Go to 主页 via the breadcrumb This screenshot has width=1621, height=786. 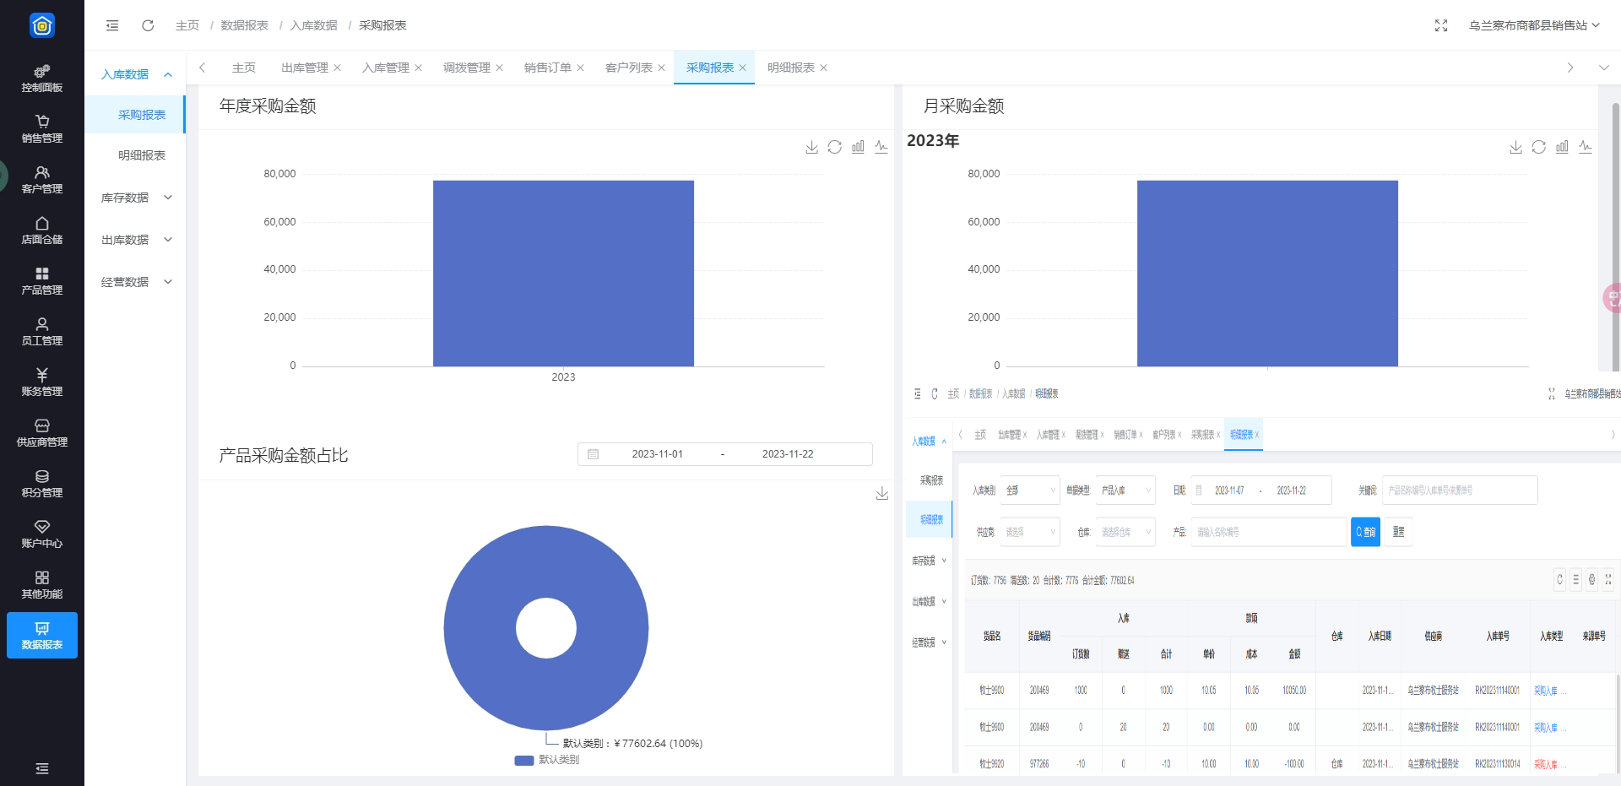pos(187,25)
